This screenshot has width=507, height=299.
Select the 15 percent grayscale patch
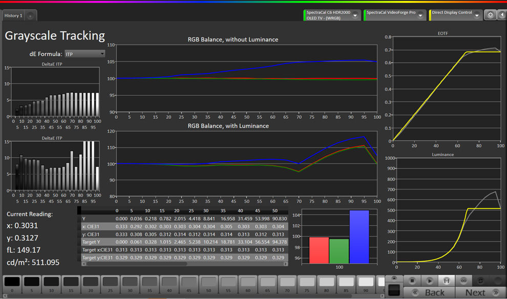tap(71, 284)
